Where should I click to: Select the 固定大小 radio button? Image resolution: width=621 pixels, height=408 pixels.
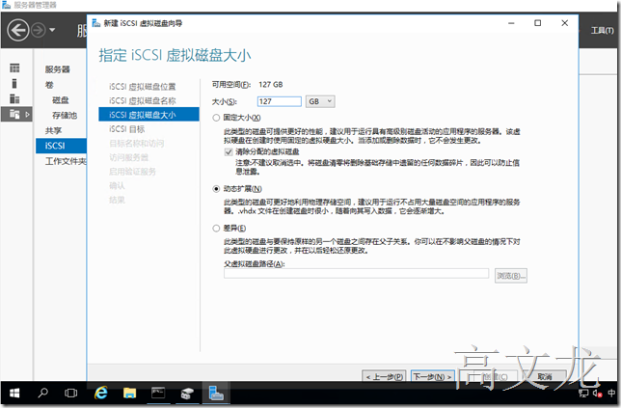[216, 118]
